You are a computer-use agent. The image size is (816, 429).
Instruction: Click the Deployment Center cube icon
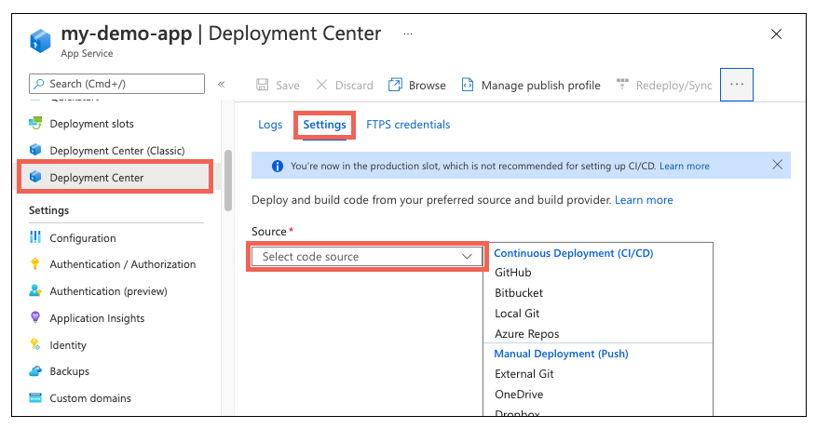(35, 177)
